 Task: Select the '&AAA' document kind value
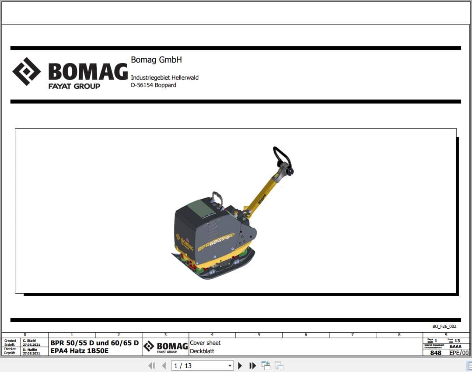click(455, 346)
